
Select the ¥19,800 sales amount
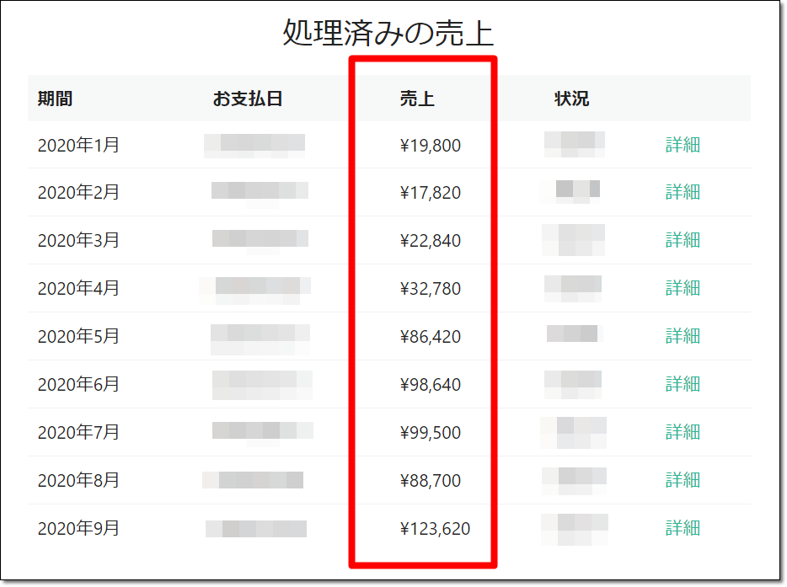click(x=431, y=146)
